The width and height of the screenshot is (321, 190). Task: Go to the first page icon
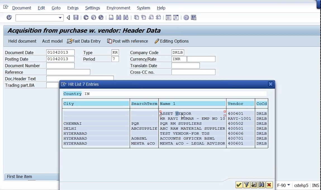point(136,18)
